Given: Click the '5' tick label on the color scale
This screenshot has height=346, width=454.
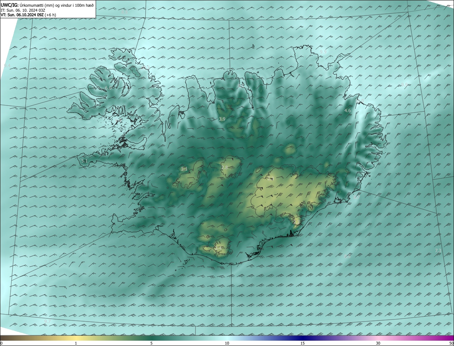Looking at the screenshot, I should 151,343.
